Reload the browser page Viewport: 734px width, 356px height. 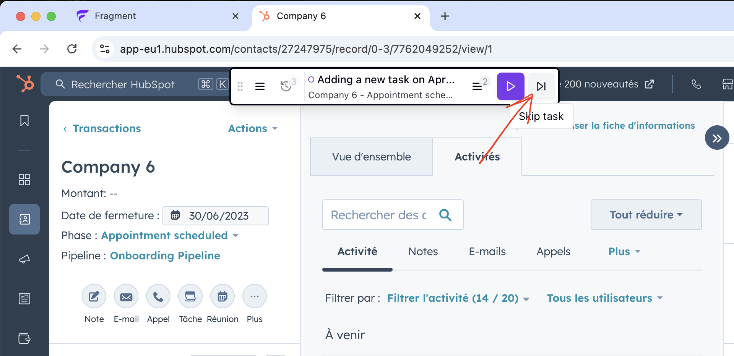pos(72,49)
